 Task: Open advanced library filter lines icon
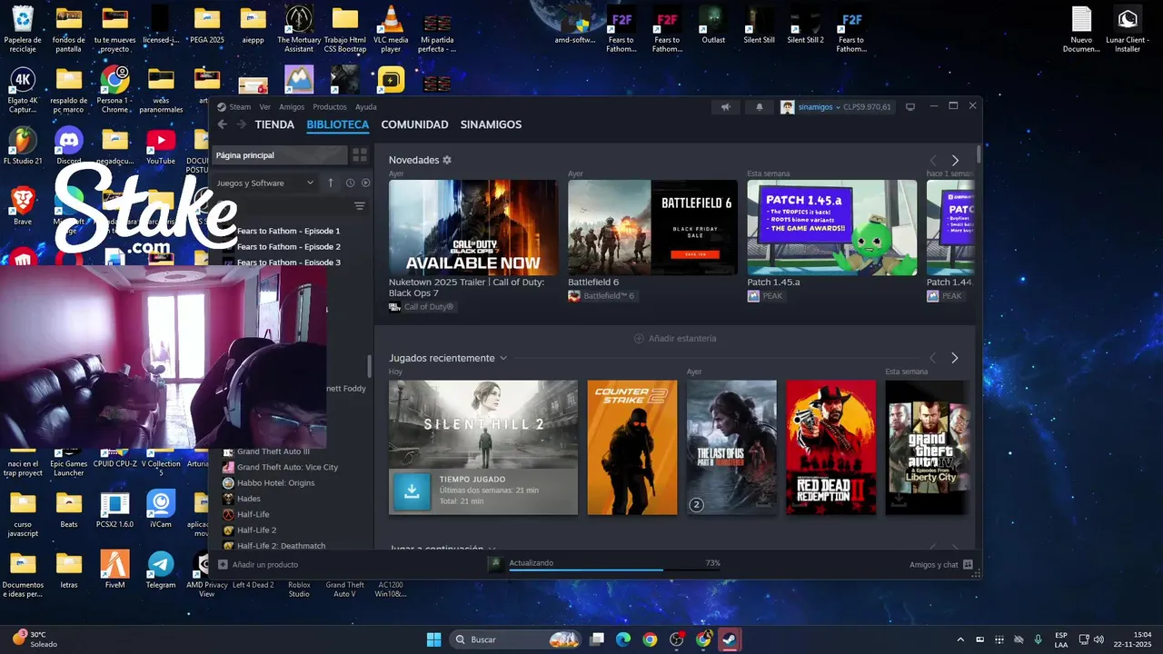[x=360, y=206]
